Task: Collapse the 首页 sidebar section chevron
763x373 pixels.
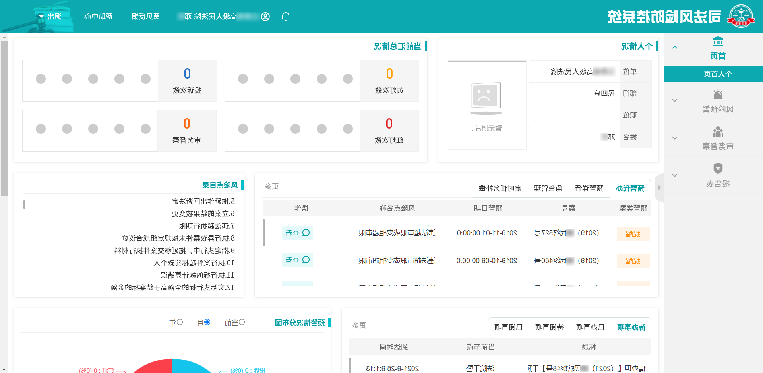Action: pyautogui.click(x=675, y=47)
